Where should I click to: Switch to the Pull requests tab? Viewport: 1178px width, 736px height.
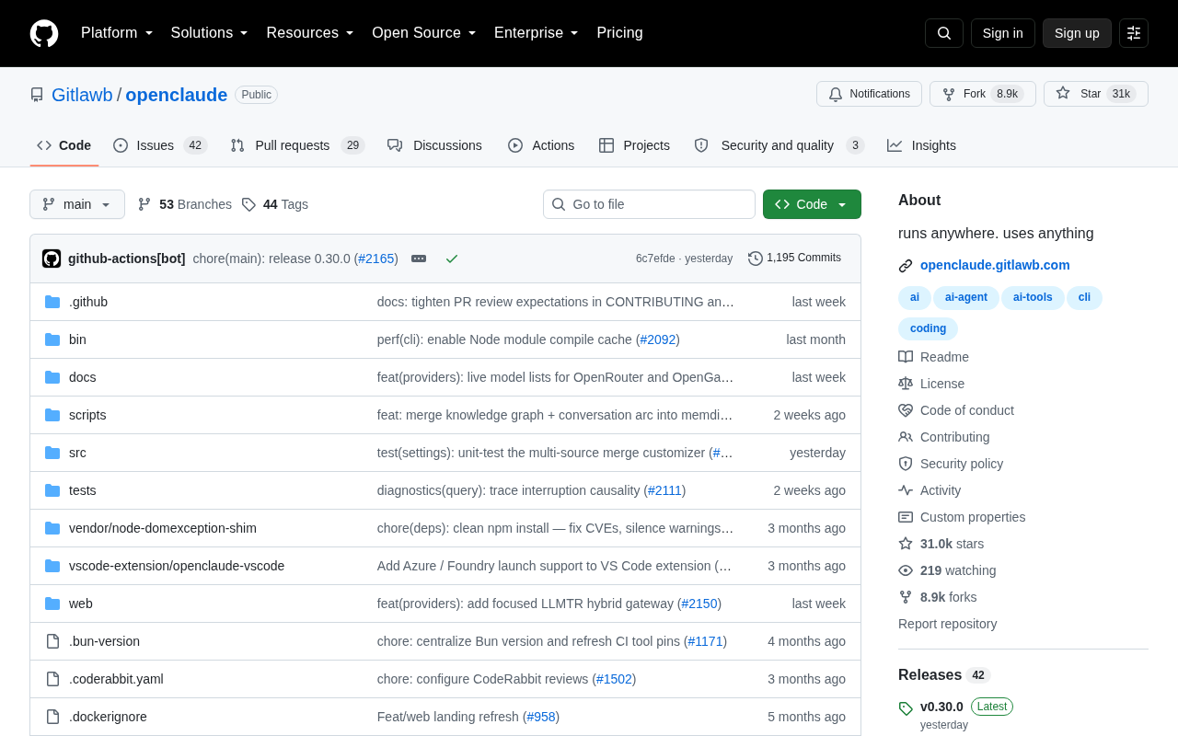tap(297, 145)
